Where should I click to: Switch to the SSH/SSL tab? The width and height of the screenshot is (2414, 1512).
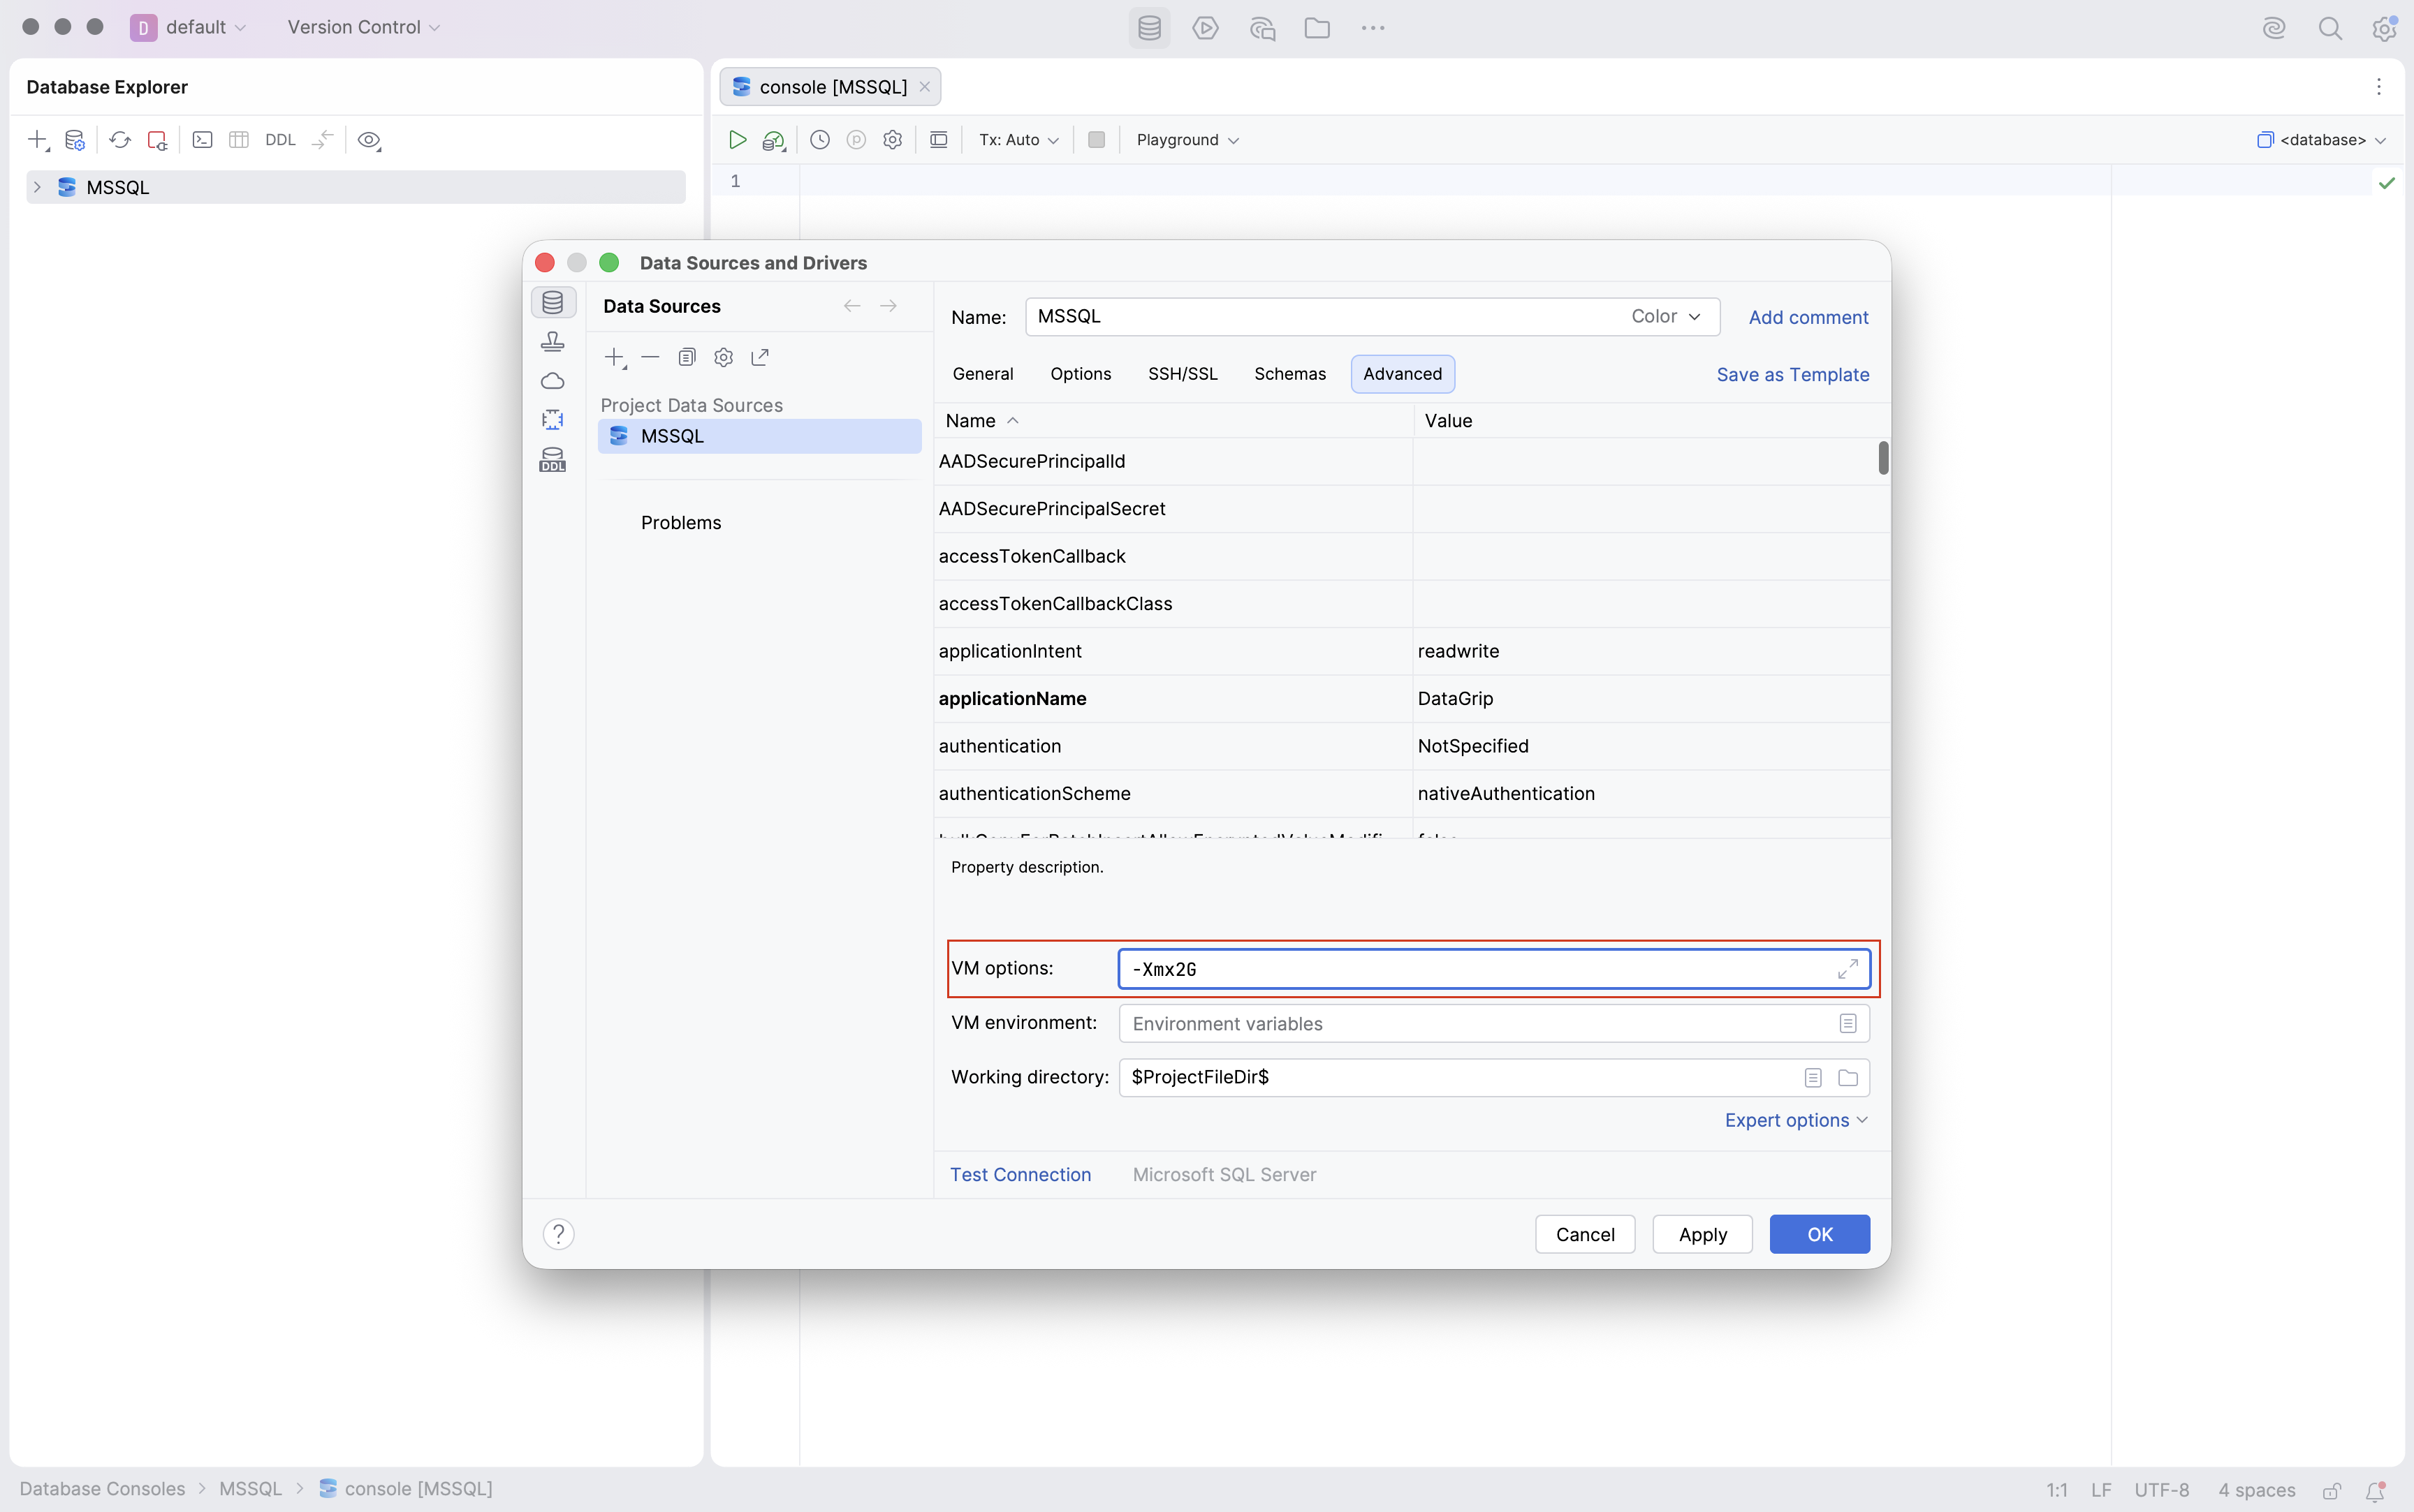pyautogui.click(x=1183, y=374)
